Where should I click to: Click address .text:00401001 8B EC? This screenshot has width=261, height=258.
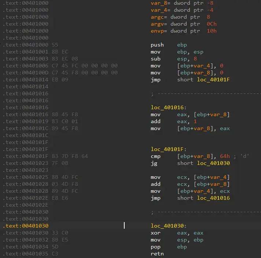tap(35, 52)
